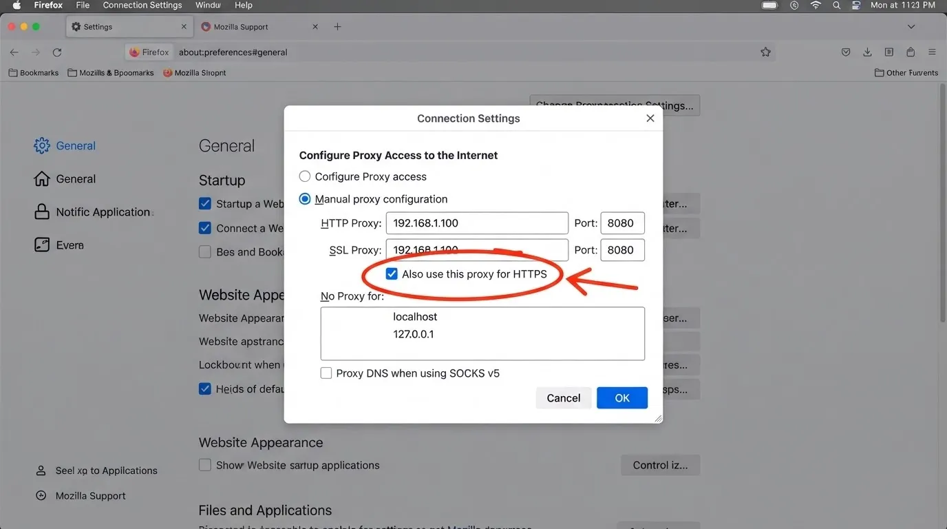Click the back navigation arrow

coord(14,52)
